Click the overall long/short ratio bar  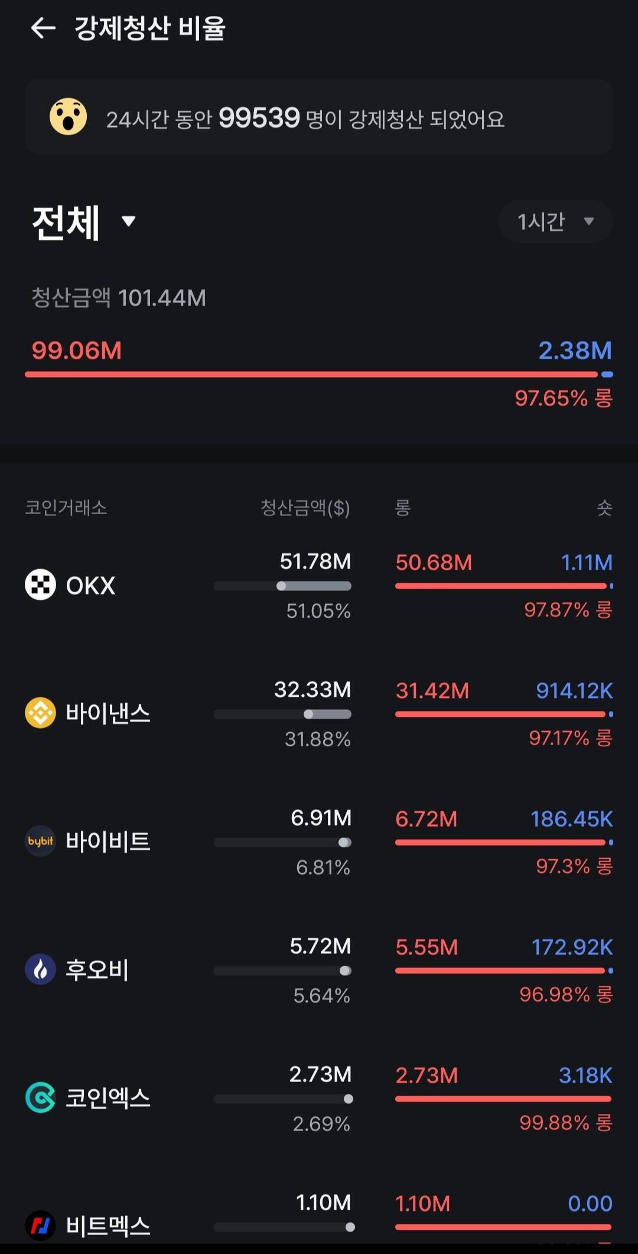click(318, 374)
